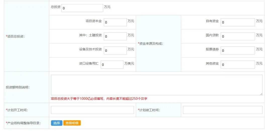Viewport: 271px width, 131px height.
Task: Click the 股票债券 input field
Action: pos(238,50)
